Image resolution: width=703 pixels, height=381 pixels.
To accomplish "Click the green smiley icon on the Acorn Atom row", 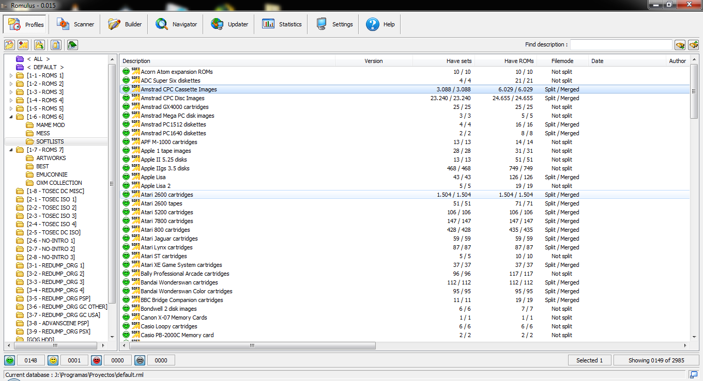I will tap(126, 72).
